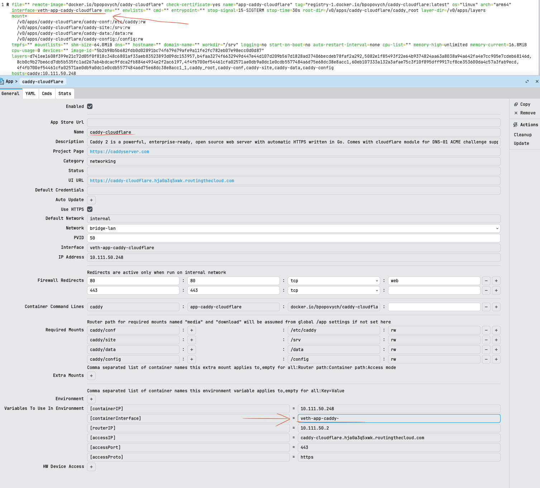Screen dimensions: 540x488
Task: Pop out the caddy-cloudflare panel into a window
Action: 527,81
